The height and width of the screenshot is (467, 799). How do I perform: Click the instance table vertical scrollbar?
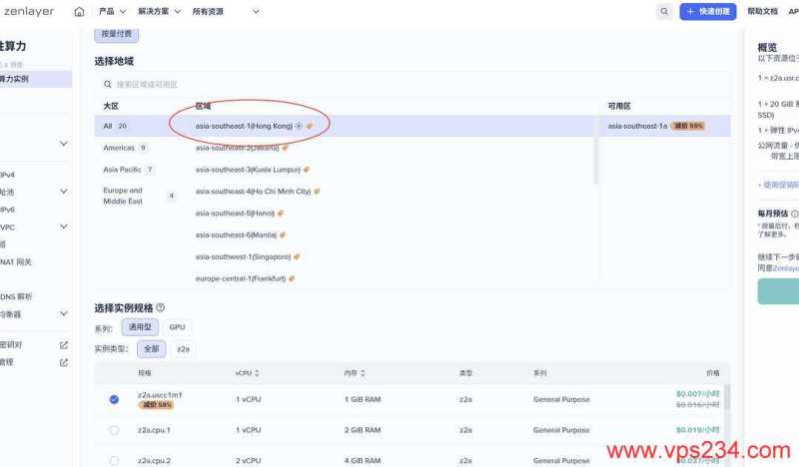pos(728,397)
